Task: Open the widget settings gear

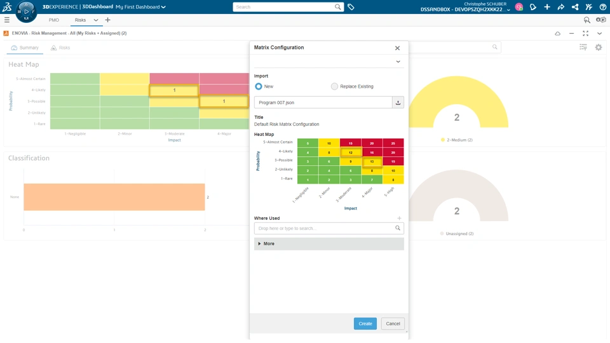Action: (x=599, y=48)
